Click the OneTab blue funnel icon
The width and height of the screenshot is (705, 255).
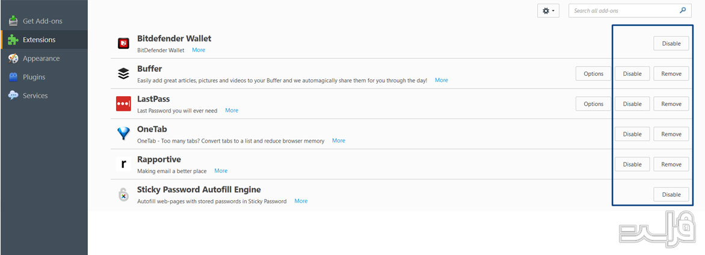tap(123, 134)
